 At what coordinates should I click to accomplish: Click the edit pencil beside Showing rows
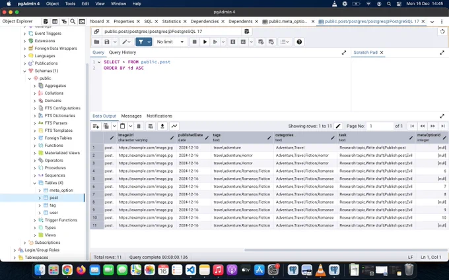point(338,126)
